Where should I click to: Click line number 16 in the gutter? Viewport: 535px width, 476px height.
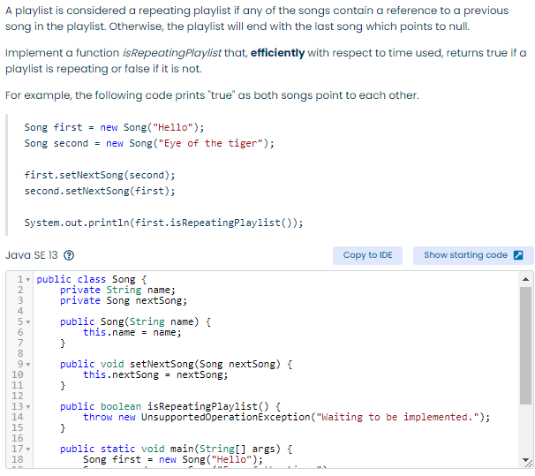coord(18,438)
